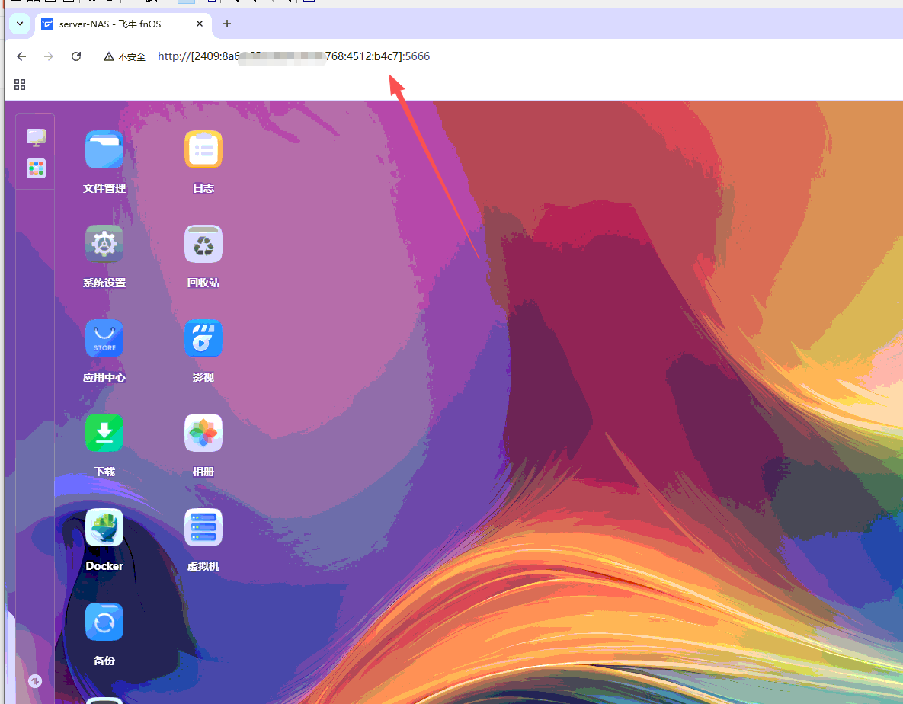The width and height of the screenshot is (903, 704).
Task: Close the server-NAS tab
Action: coord(199,24)
